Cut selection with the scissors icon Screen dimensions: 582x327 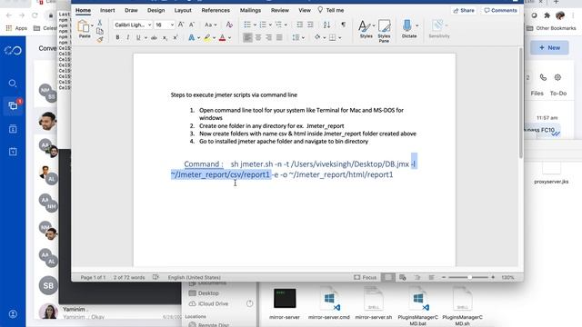point(99,23)
